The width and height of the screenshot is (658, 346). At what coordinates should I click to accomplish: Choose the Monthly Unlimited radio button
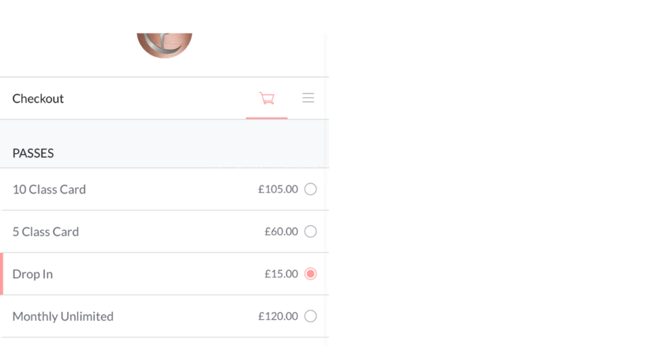point(310,316)
